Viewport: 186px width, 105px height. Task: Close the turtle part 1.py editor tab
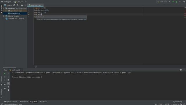[x=42, y=5]
